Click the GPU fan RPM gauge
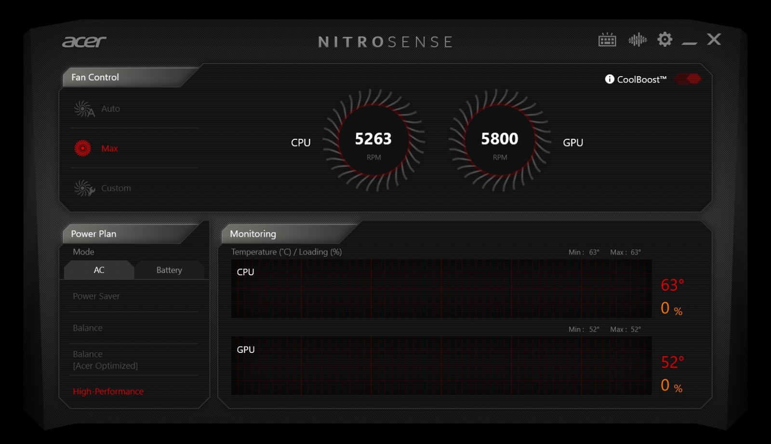This screenshot has width=771, height=444. 500,140
